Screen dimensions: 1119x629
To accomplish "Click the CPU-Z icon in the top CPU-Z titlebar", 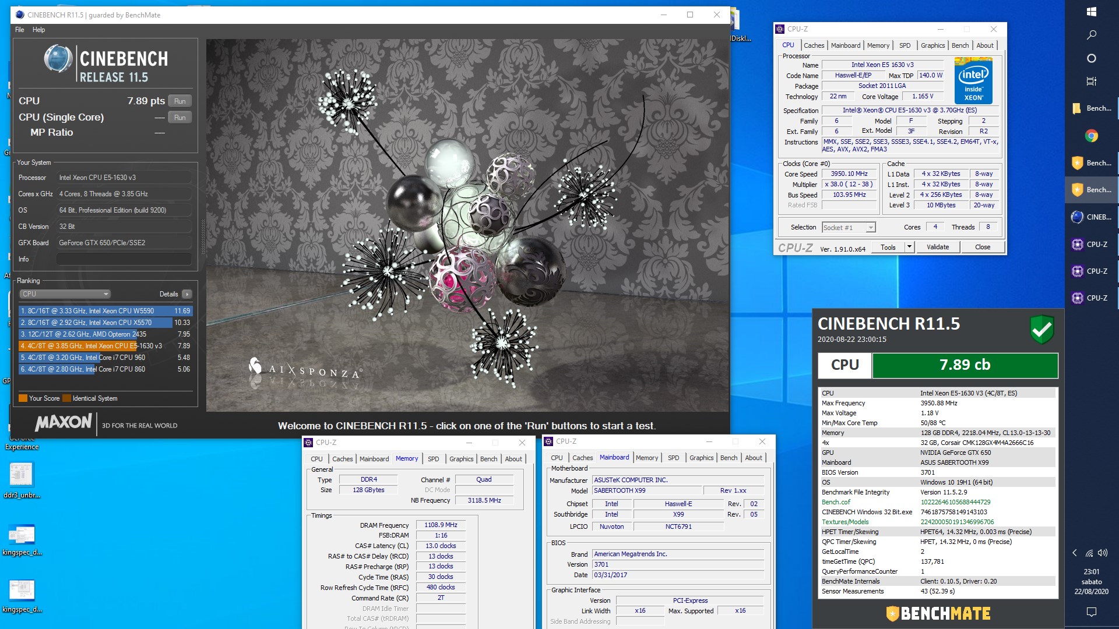I will click(780, 29).
